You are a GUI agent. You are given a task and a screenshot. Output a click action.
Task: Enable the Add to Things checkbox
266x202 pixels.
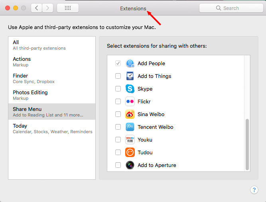pyautogui.click(x=118, y=76)
